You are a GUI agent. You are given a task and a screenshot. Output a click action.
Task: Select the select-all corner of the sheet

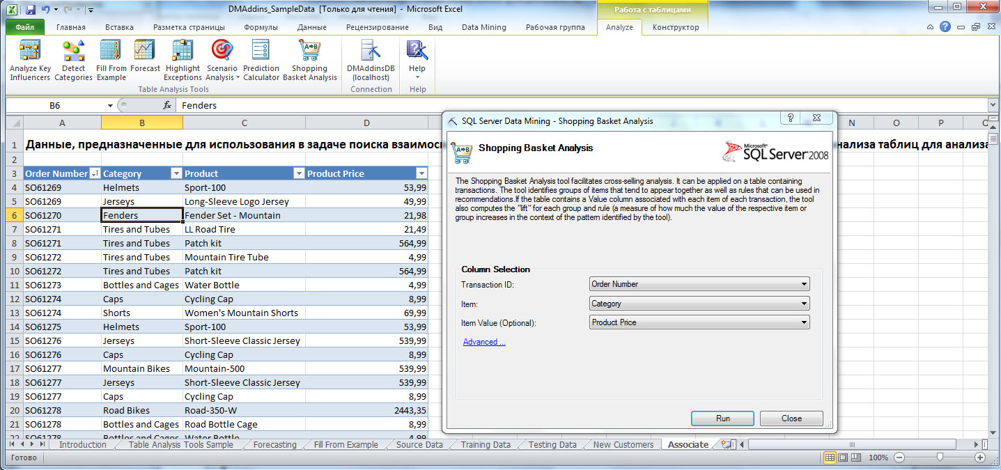pyautogui.click(x=14, y=123)
